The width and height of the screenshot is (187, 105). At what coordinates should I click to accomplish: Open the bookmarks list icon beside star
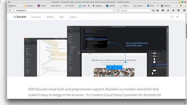158,10
